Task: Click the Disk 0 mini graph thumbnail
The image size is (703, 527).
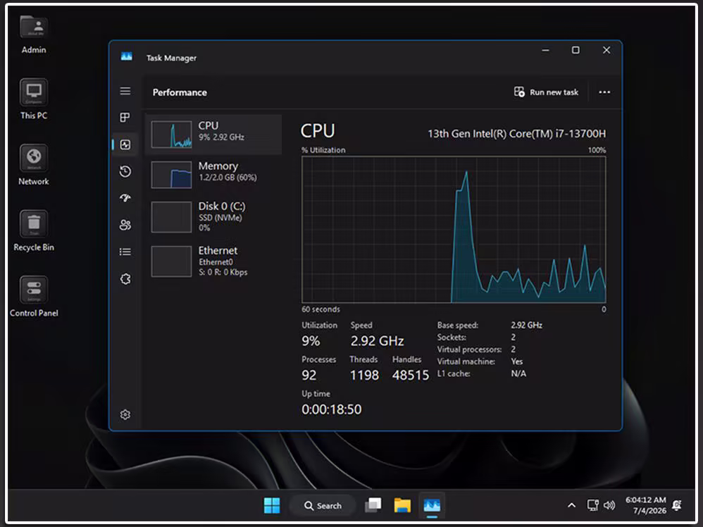Action: (x=171, y=216)
